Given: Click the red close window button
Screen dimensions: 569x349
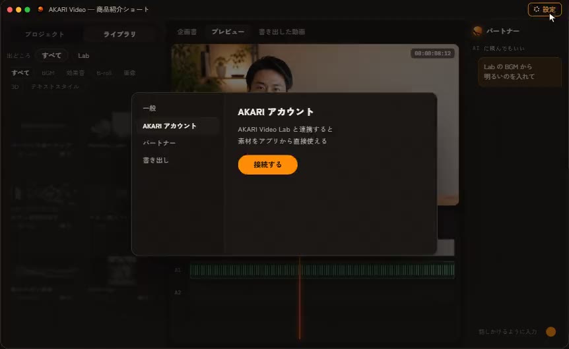Looking at the screenshot, I should coord(10,10).
